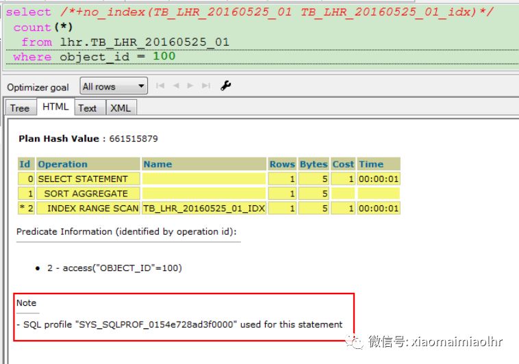Select the SELECT STATEMENT operation cell
This screenshot has width=519, height=364.
pos(88,179)
